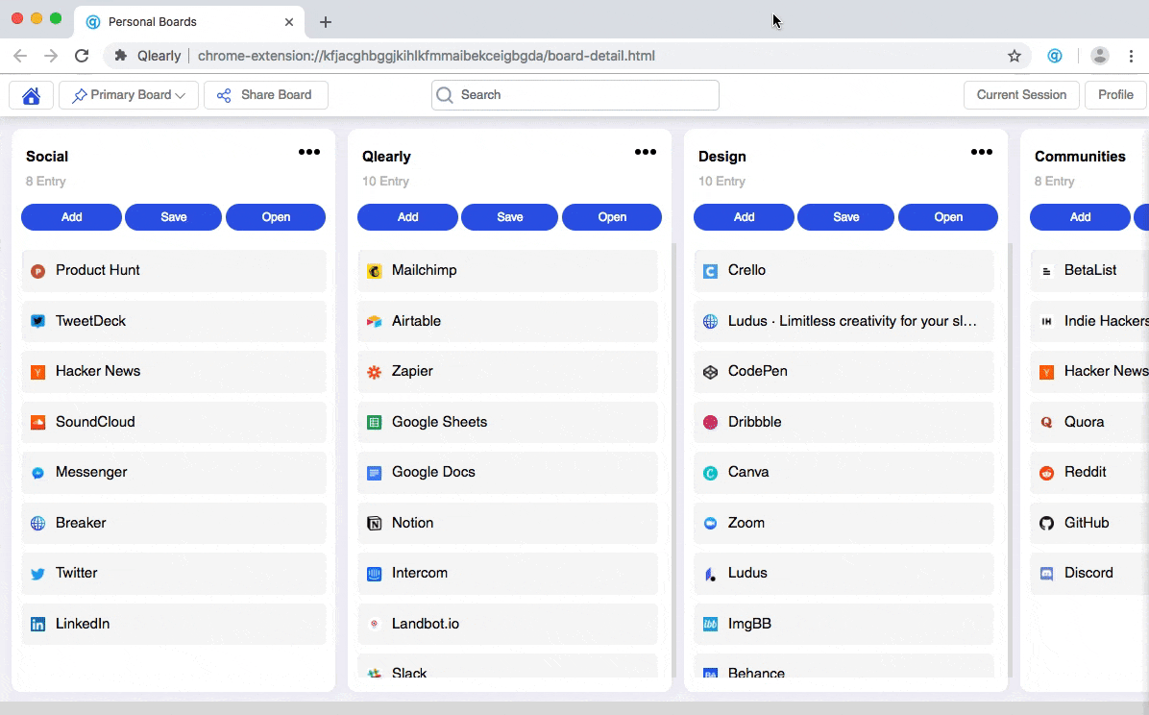Image resolution: width=1149 pixels, height=715 pixels.
Task: Click the Zoom favicon
Action: 711,524
